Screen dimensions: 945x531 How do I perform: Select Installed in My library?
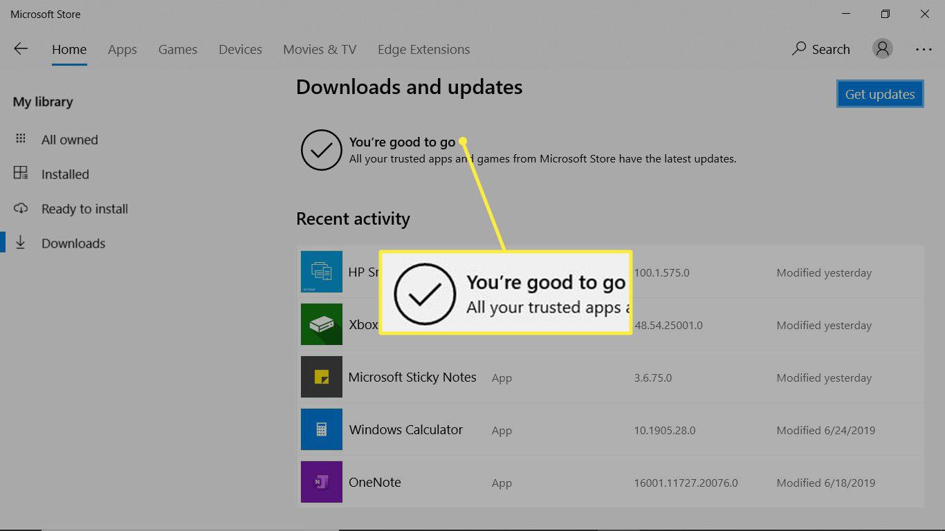[65, 174]
